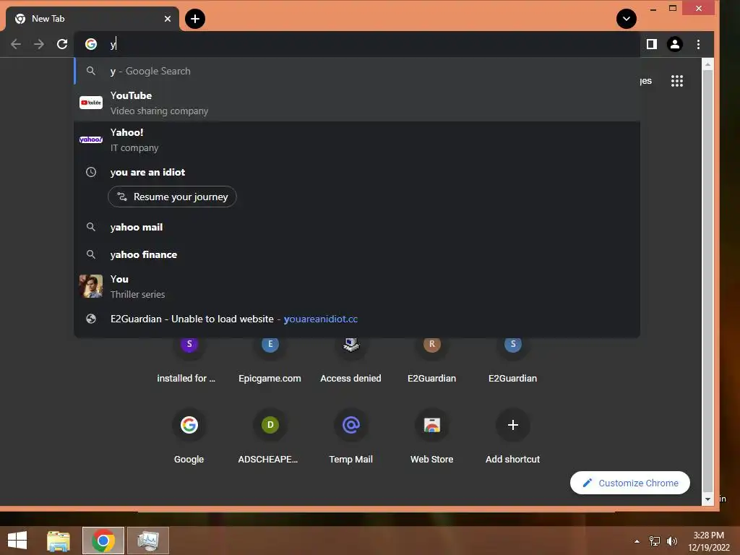Click the Customize Chrome button
This screenshot has width=740, height=555.
click(630, 483)
